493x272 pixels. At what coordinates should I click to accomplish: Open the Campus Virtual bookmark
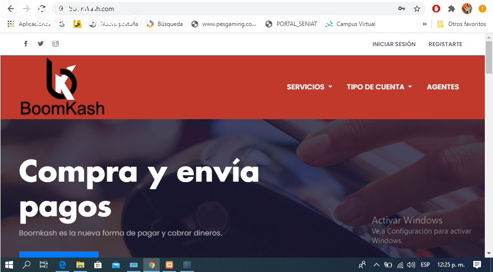[x=351, y=24]
